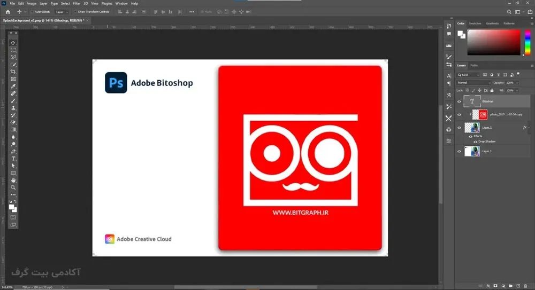The image size is (535, 290).
Task: Select the Rectangular Marquee tool
Action: (x=13, y=50)
